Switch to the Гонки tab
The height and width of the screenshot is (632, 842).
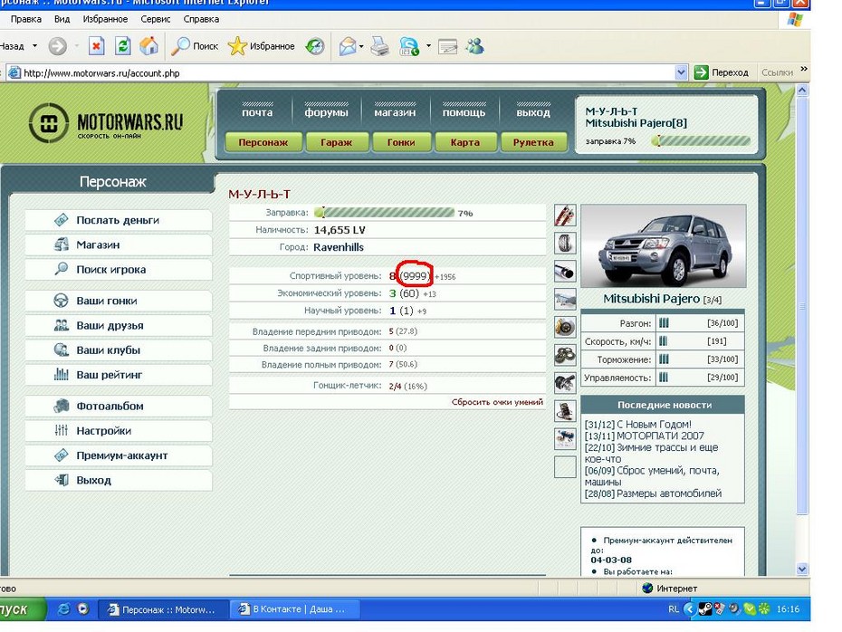[401, 142]
